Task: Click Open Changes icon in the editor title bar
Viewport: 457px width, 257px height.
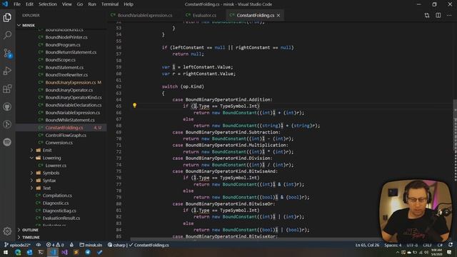Action: pyautogui.click(x=427, y=15)
